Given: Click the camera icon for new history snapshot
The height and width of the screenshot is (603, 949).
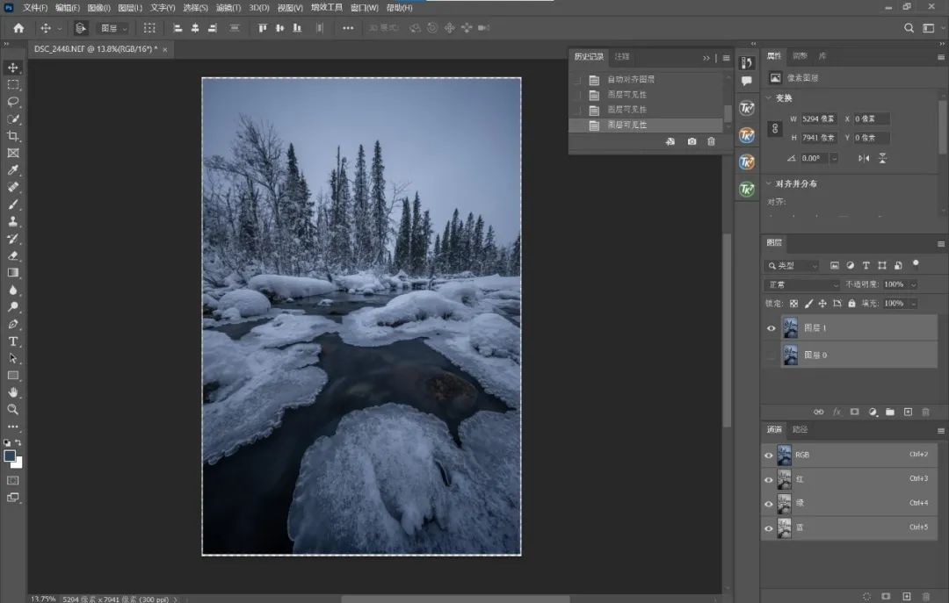Looking at the screenshot, I should pyautogui.click(x=692, y=141).
